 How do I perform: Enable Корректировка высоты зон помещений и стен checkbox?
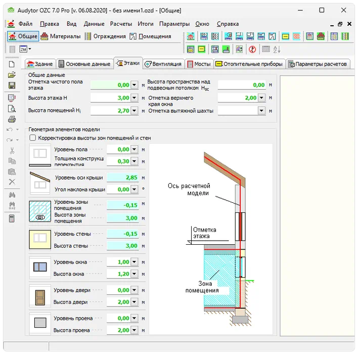pyautogui.click(x=33, y=138)
